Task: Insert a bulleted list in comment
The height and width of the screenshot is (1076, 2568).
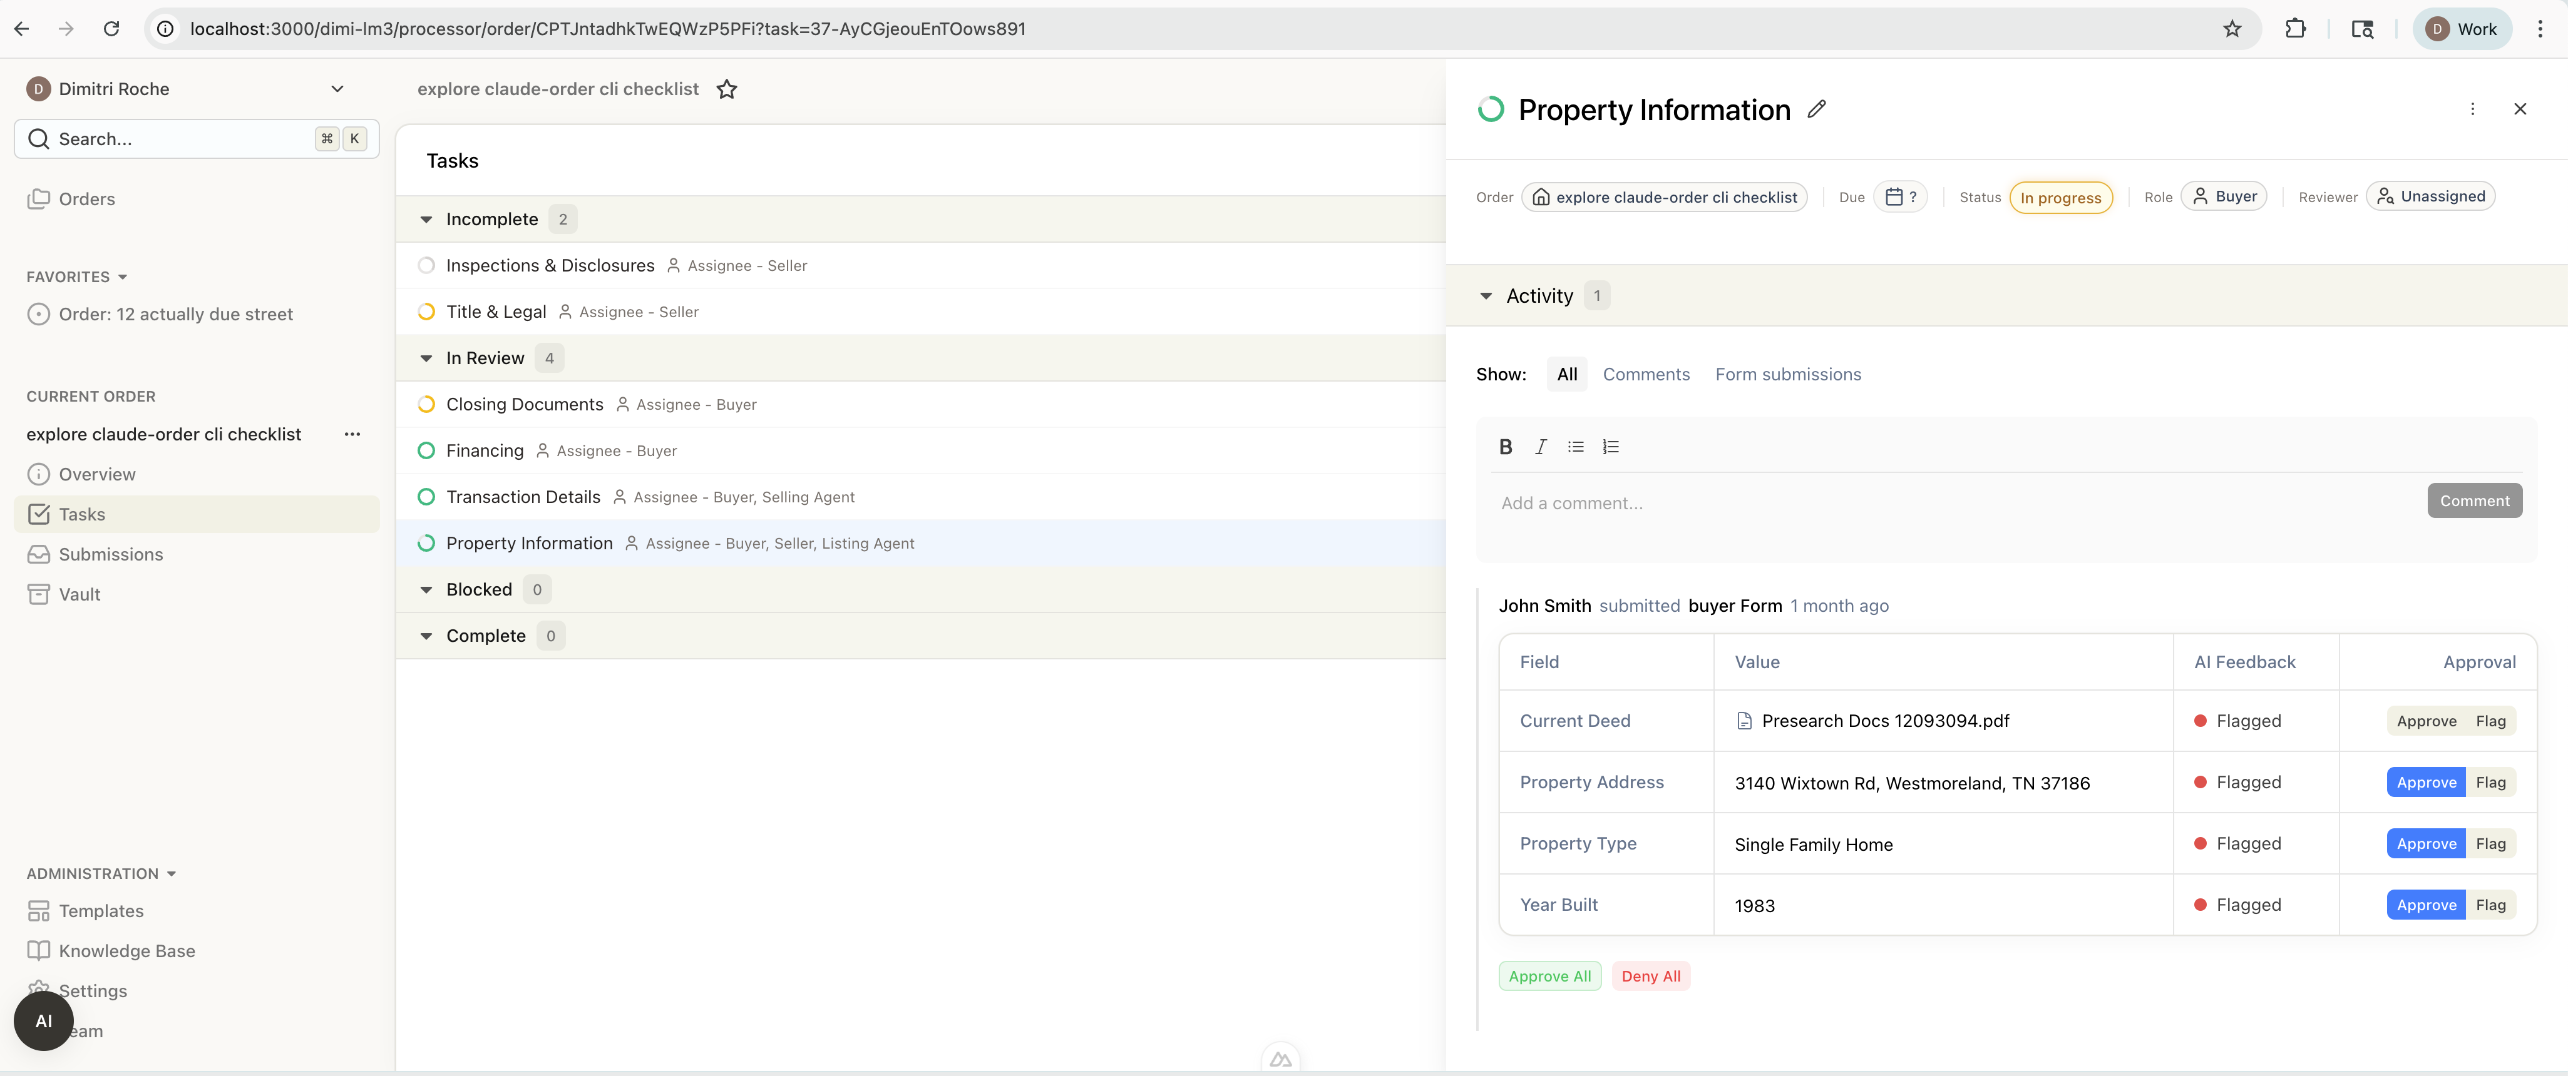Action: (x=1575, y=447)
